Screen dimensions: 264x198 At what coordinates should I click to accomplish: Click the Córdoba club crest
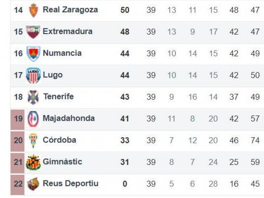33,140
